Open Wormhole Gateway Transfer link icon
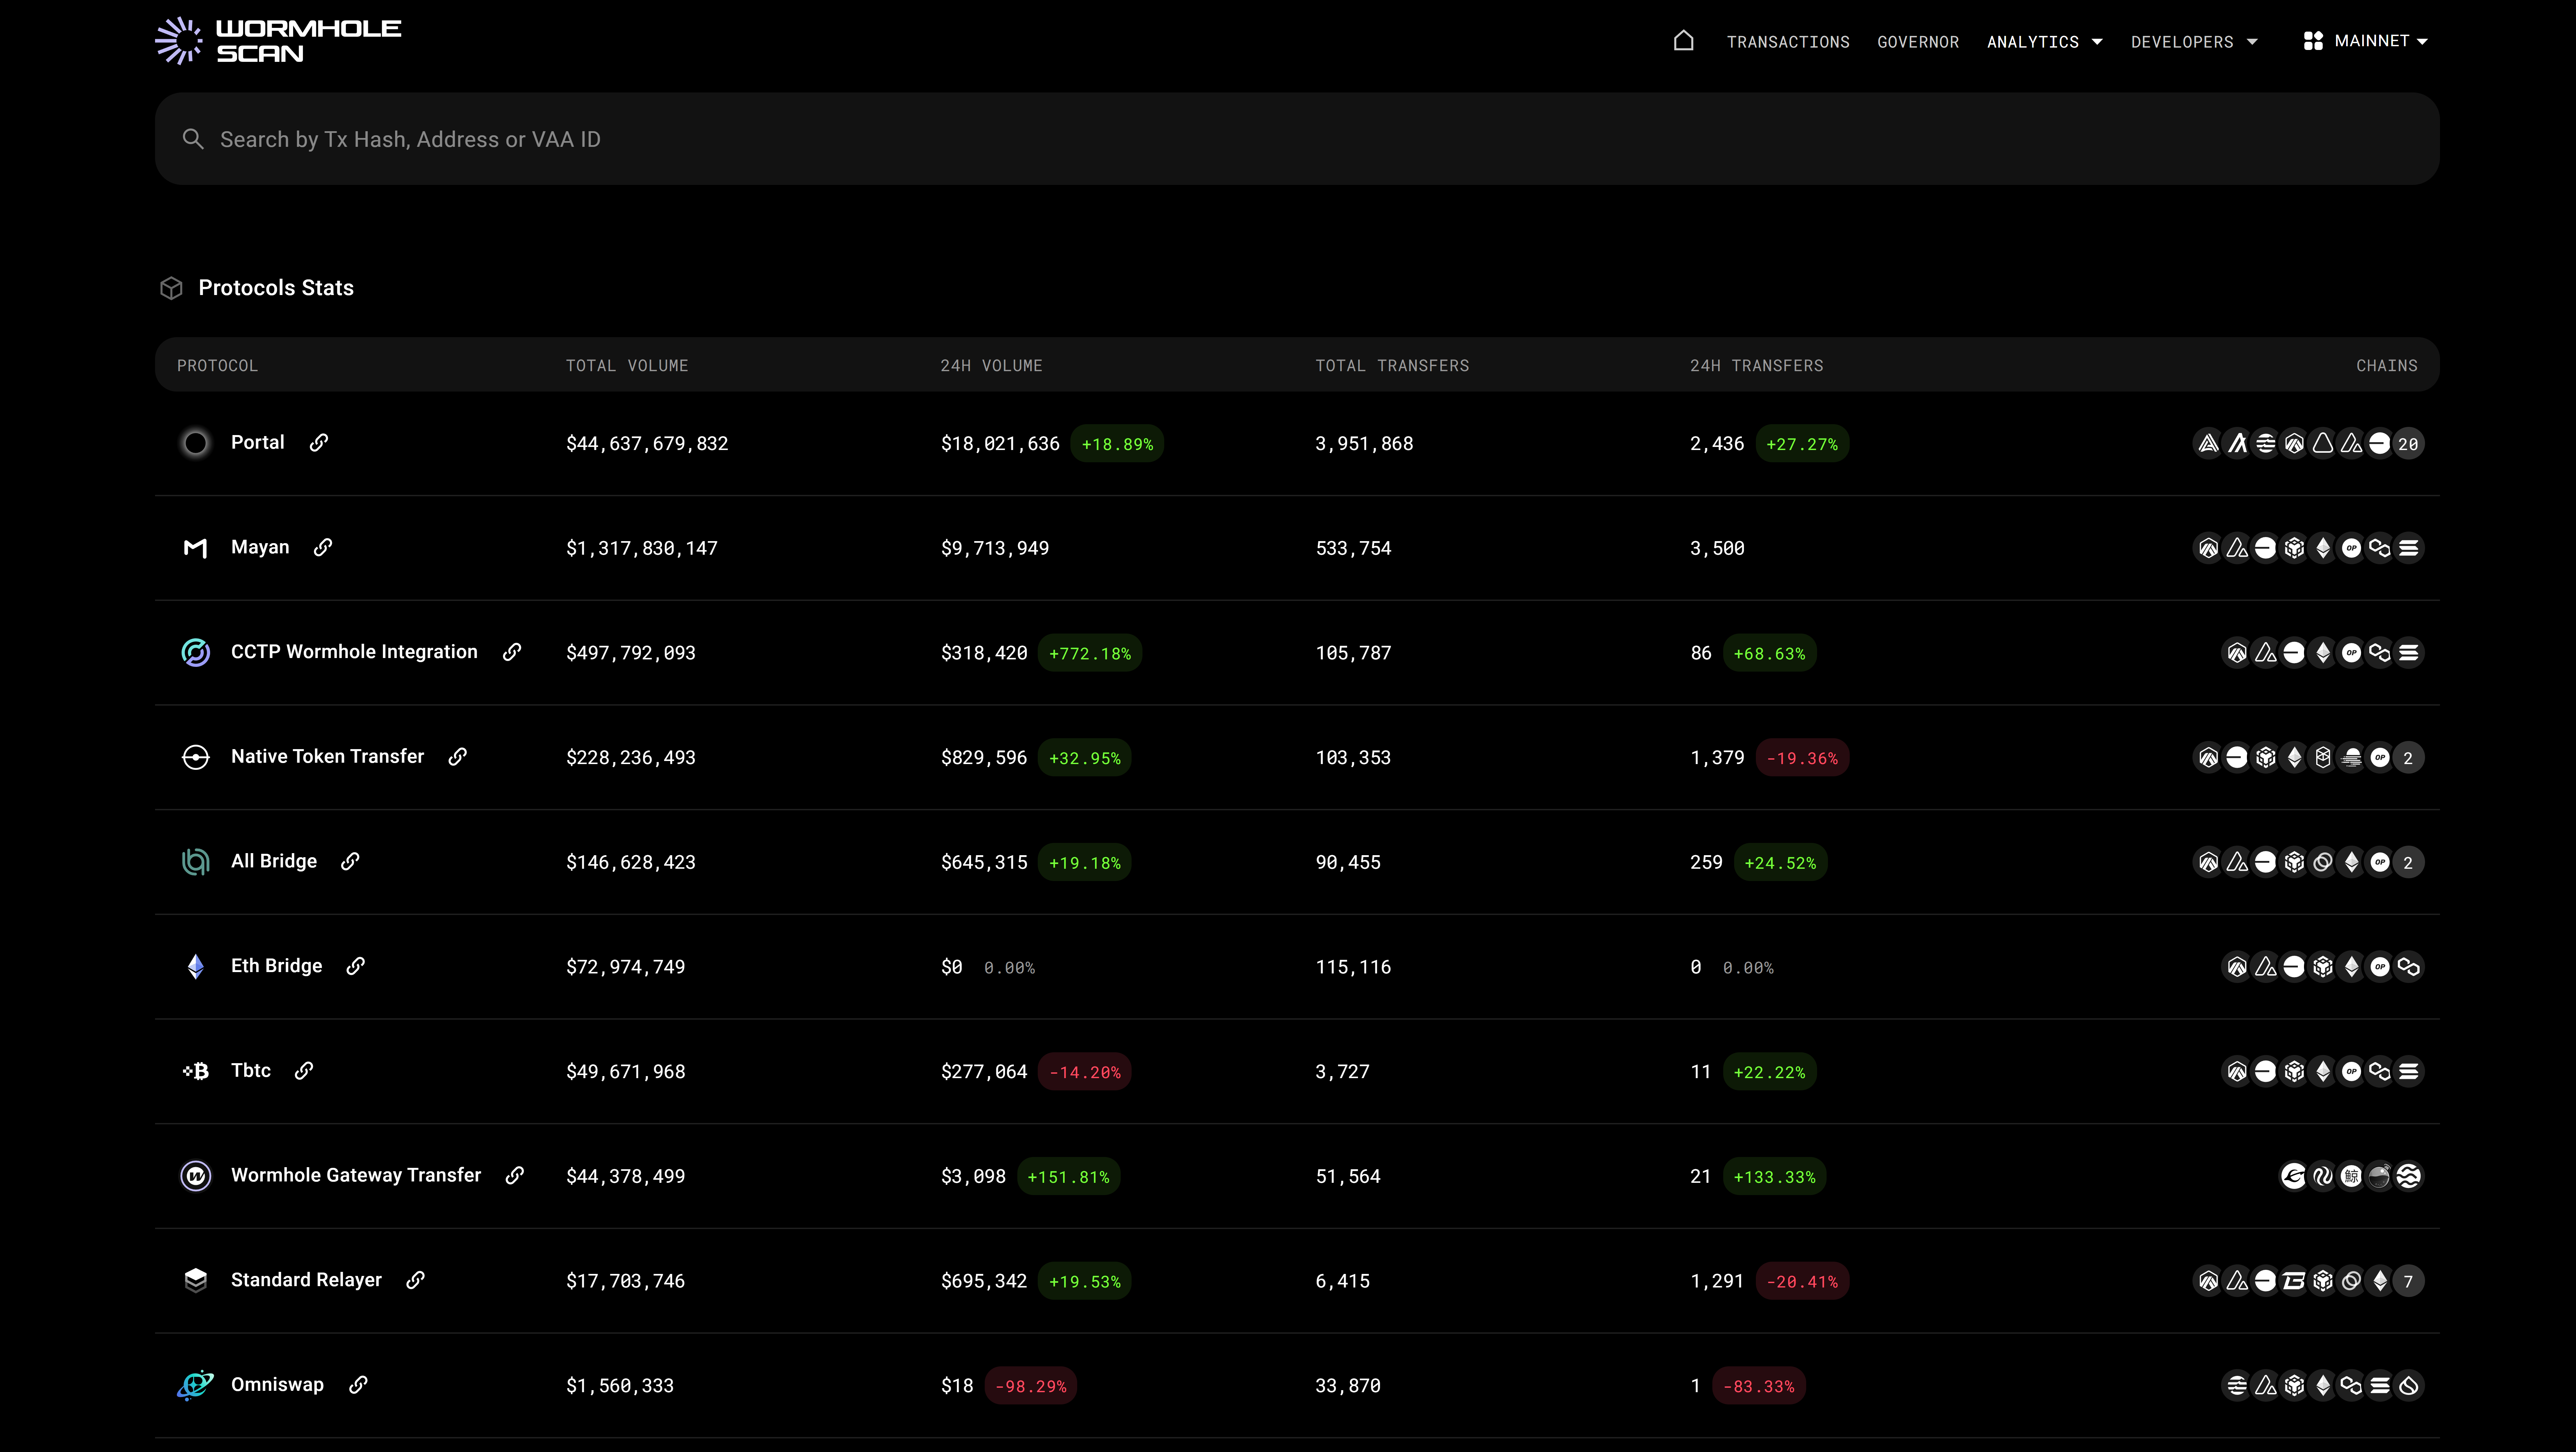The width and height of the screenshot is (2576, 1452). tap(515, 1175)
